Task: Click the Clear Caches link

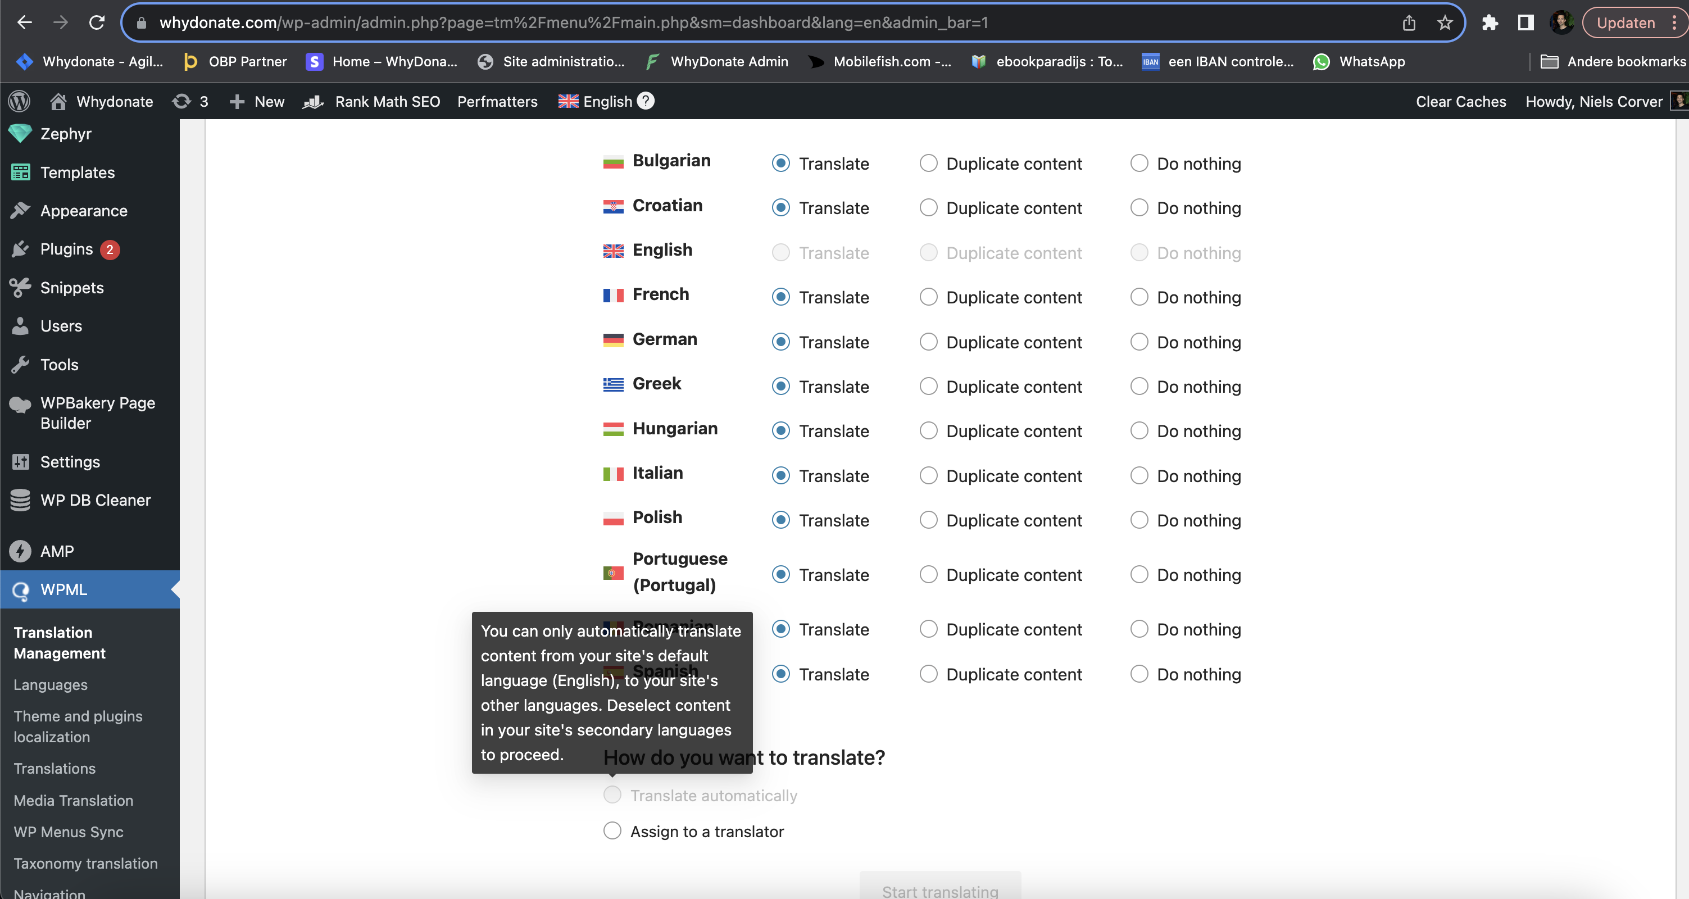Action: point(1461,101)
